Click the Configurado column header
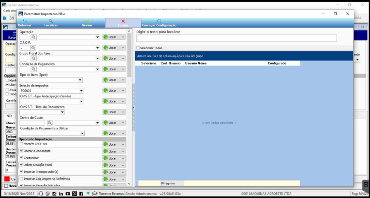This screenshot has height=198, width=370. tap(277, 63)
